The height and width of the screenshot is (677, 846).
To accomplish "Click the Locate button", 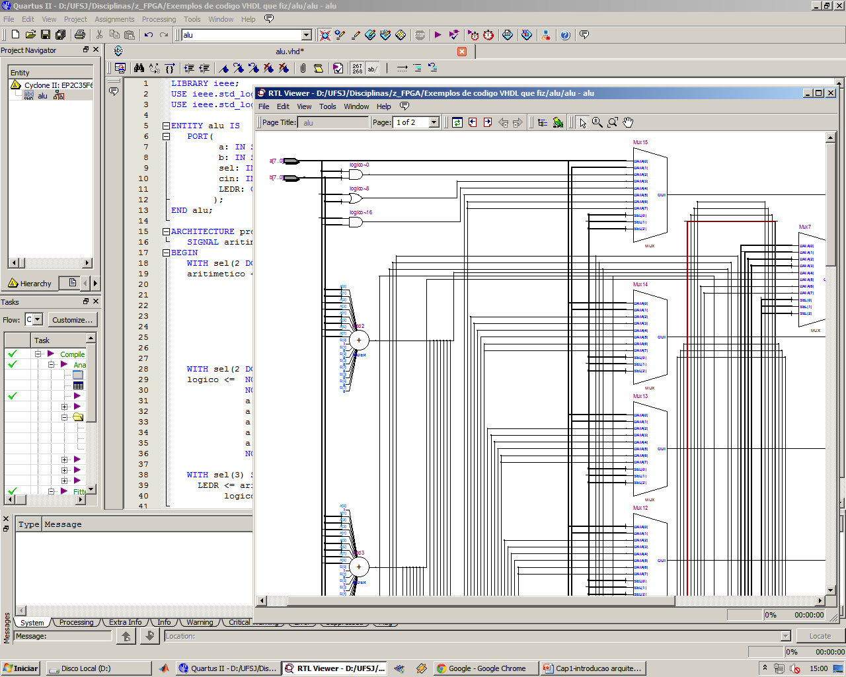I will click(820, 636).
